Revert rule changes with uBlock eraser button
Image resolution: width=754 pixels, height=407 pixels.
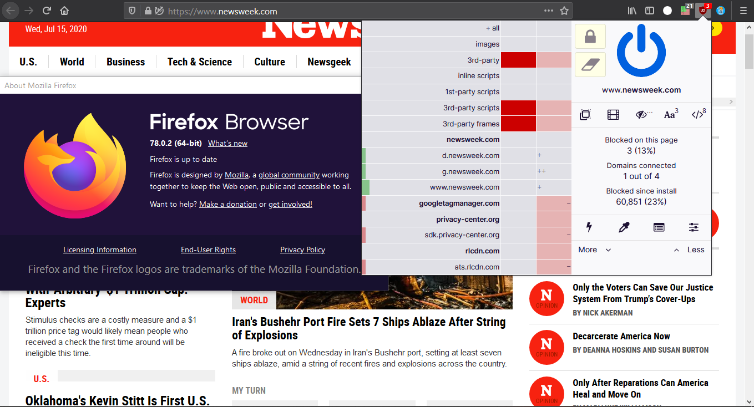(590, 64)
